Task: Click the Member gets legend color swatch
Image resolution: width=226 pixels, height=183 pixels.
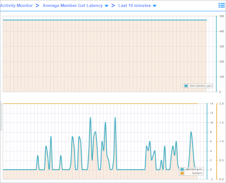Action: pyautogui.click(x=182, y=169)
